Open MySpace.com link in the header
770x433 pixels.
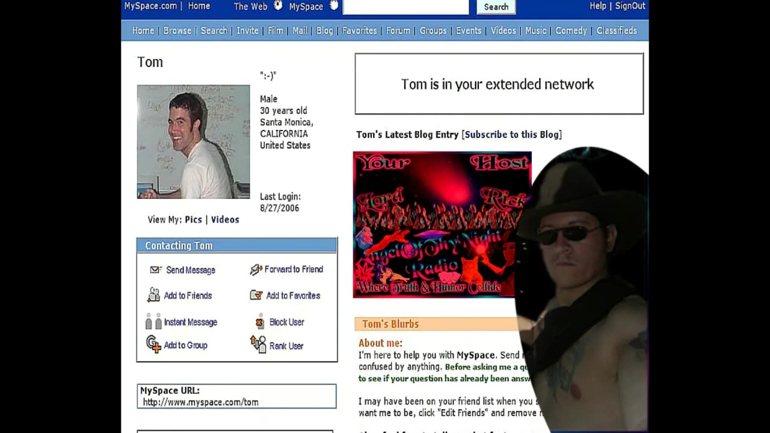[150, 6]
